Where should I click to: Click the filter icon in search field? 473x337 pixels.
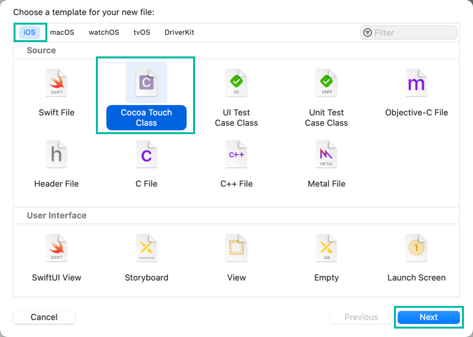click(367, 32)
